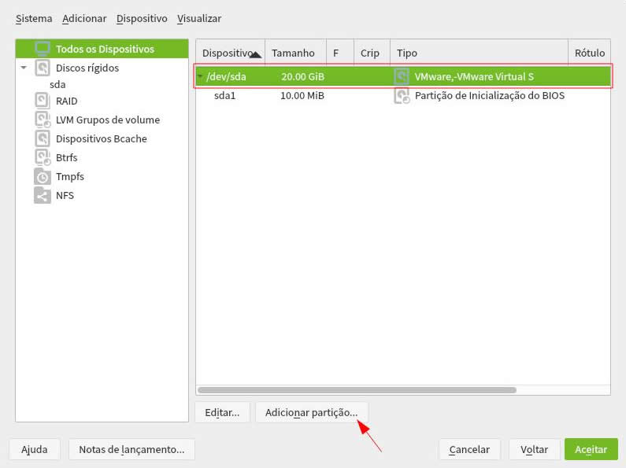Select the Dispositivos Bcache icon
Viewport: 626px width, 468px height.
point(43,139)
